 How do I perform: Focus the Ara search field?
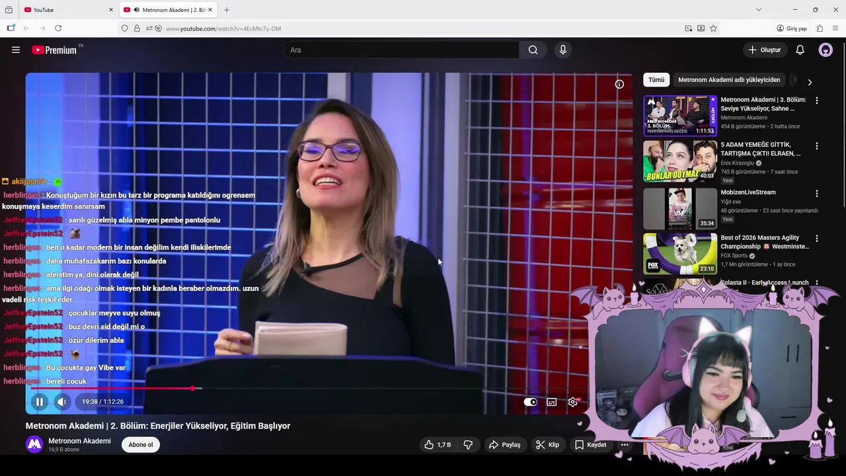click(402, 50)
